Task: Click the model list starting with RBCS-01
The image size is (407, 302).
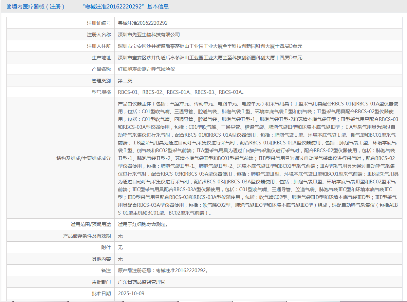Action: (x=181, y=92)
